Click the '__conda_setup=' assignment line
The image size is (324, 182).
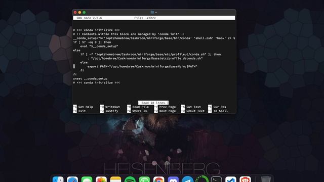154,38
